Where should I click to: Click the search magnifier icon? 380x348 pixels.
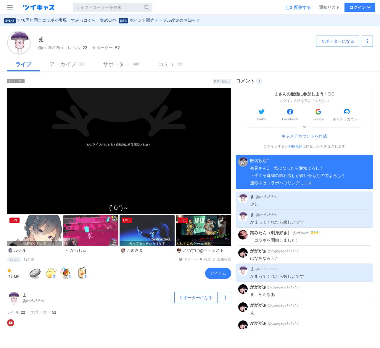pos(147,7)
